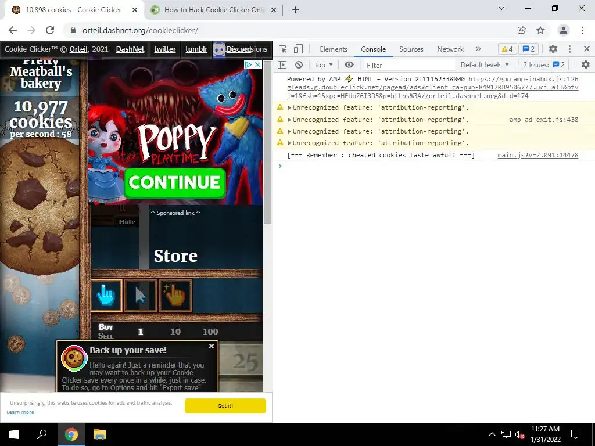Open the amp-ad-exit.js:438 source link

pyautogui.click(x=543, y=120)
